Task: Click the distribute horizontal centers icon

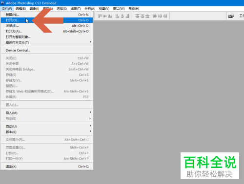Action: [160, 16]
